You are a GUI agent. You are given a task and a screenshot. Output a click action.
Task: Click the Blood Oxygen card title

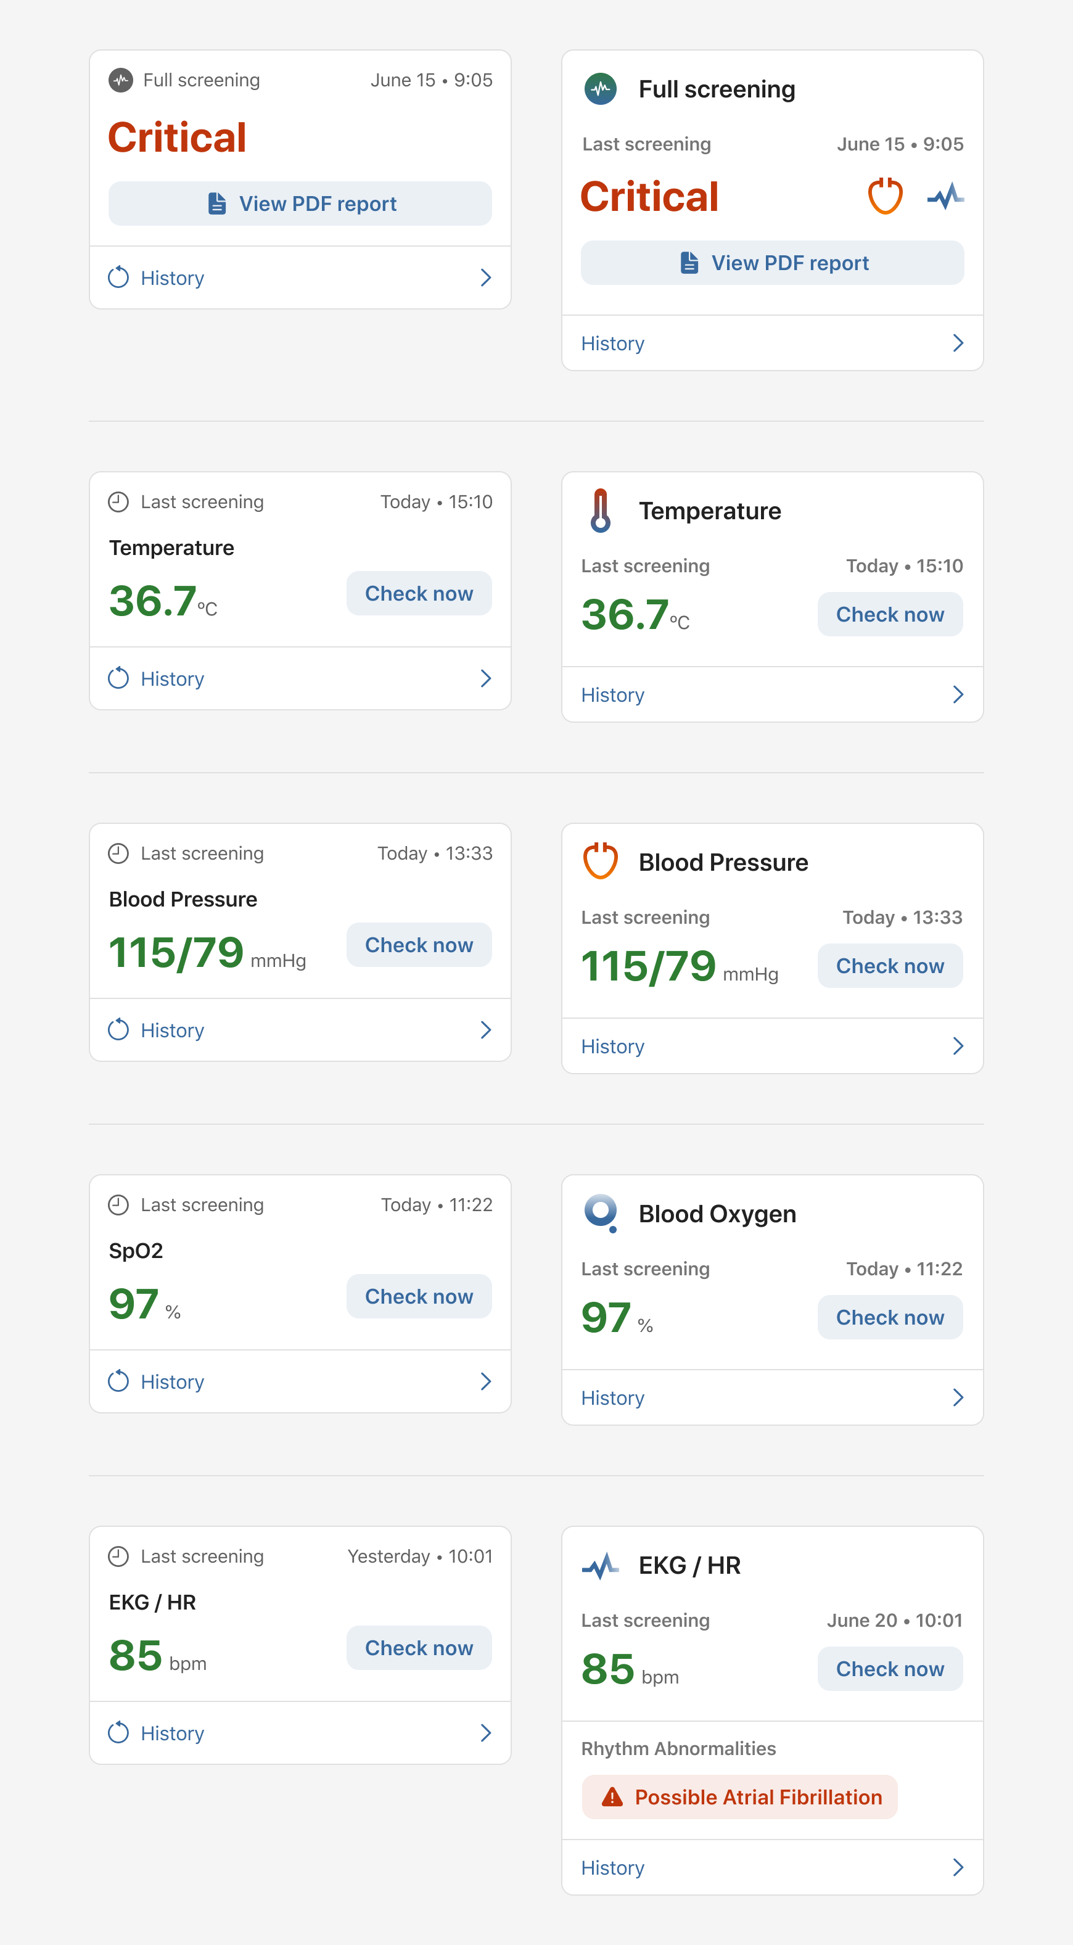[x=717, y=1214]
